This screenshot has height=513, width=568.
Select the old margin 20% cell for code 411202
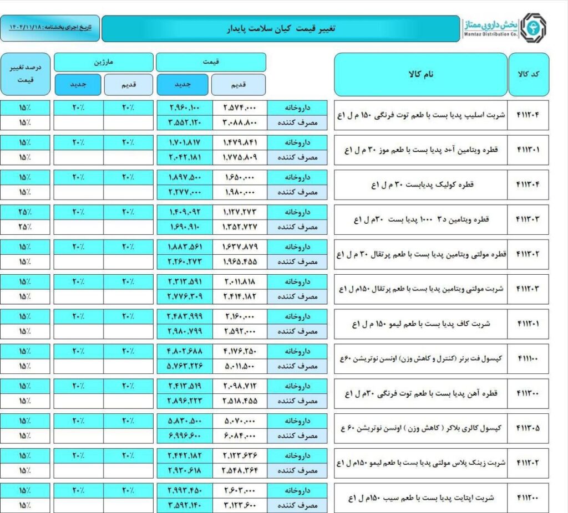pos(128,456)
